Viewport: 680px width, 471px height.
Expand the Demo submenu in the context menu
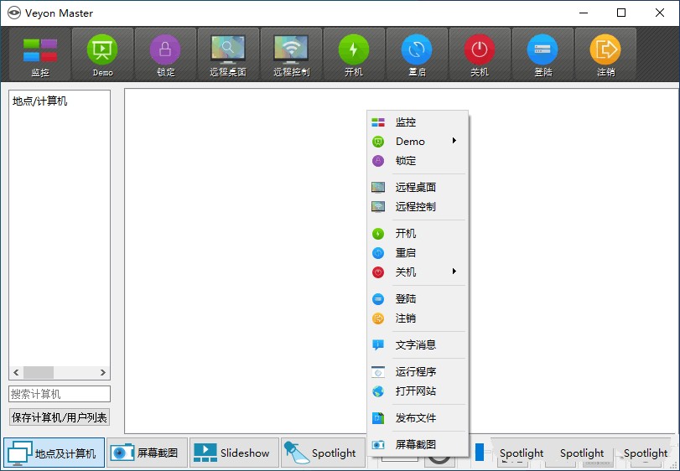click(x=418, y=142)
